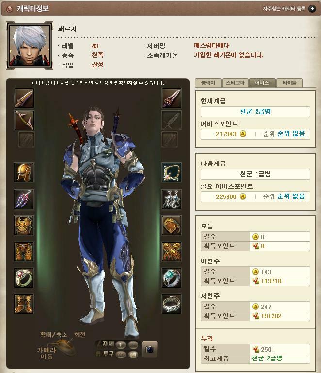
Task: View the necklace item in equipment slots
Action: tap(172, 173)
